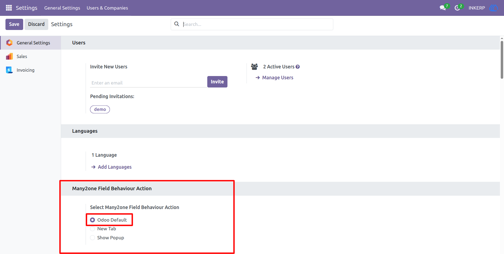
Task: Click the user avatar icon beside INKERP
Action: (x=494, y=8)
